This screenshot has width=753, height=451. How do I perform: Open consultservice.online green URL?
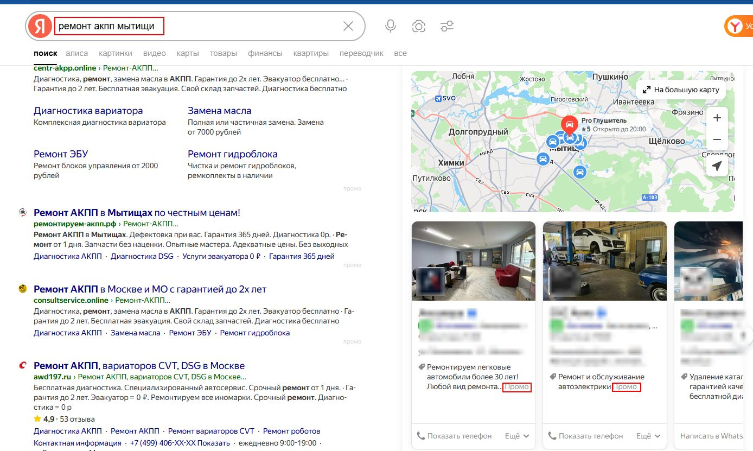pos(71,300)
